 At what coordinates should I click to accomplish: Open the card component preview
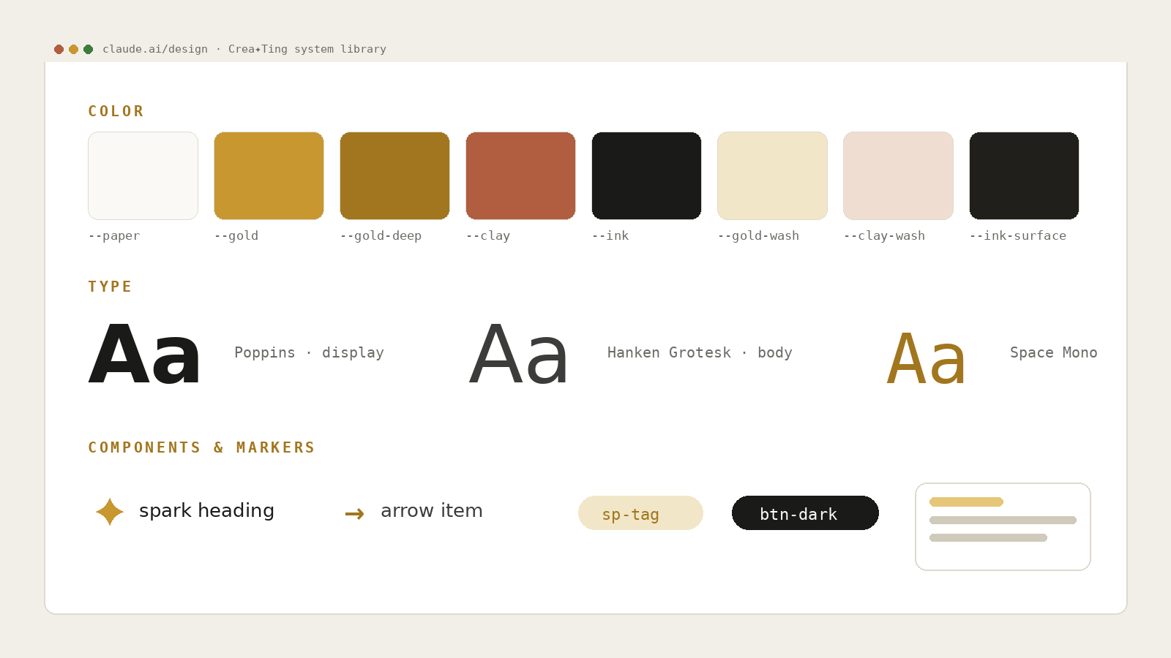1003,526
